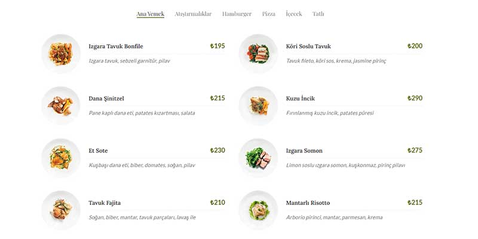Viewport: 478px width, 239px height.
Task: Select the Et Sote plate thumbnail
Action: 61,158
